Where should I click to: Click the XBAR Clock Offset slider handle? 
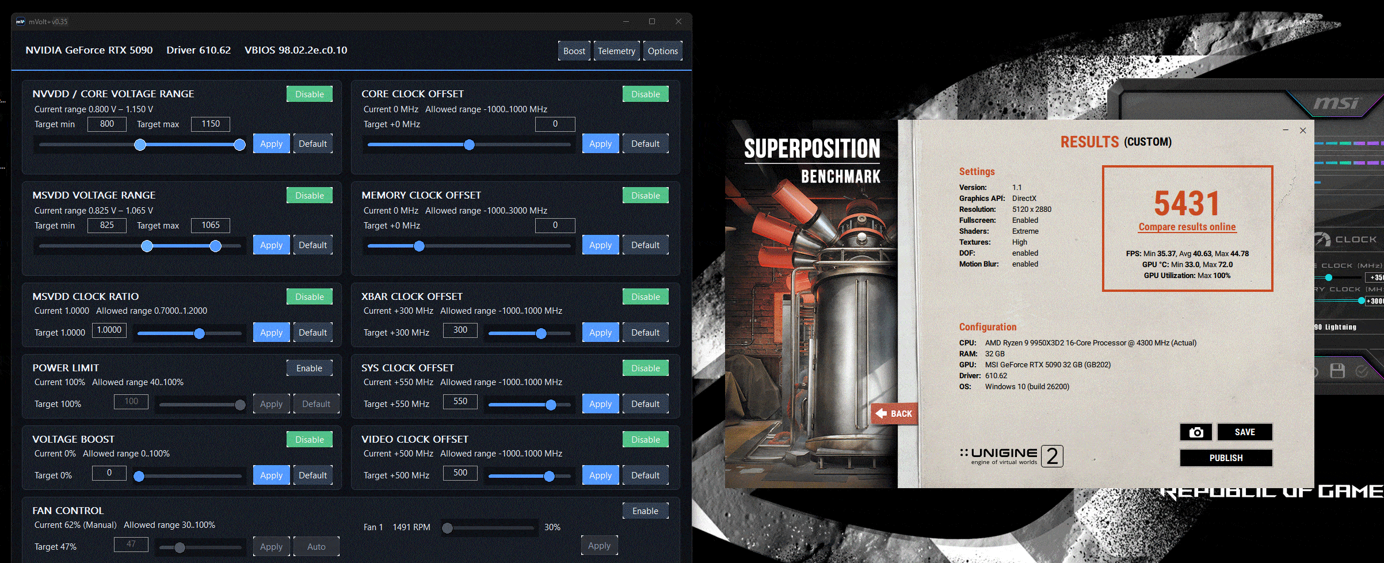click(541, 334)
